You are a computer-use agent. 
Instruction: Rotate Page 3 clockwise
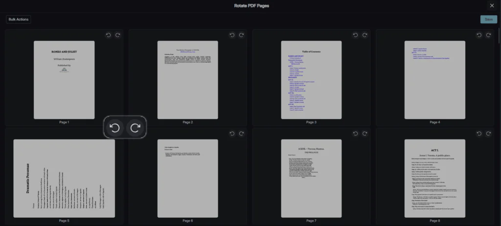(364, 35)
